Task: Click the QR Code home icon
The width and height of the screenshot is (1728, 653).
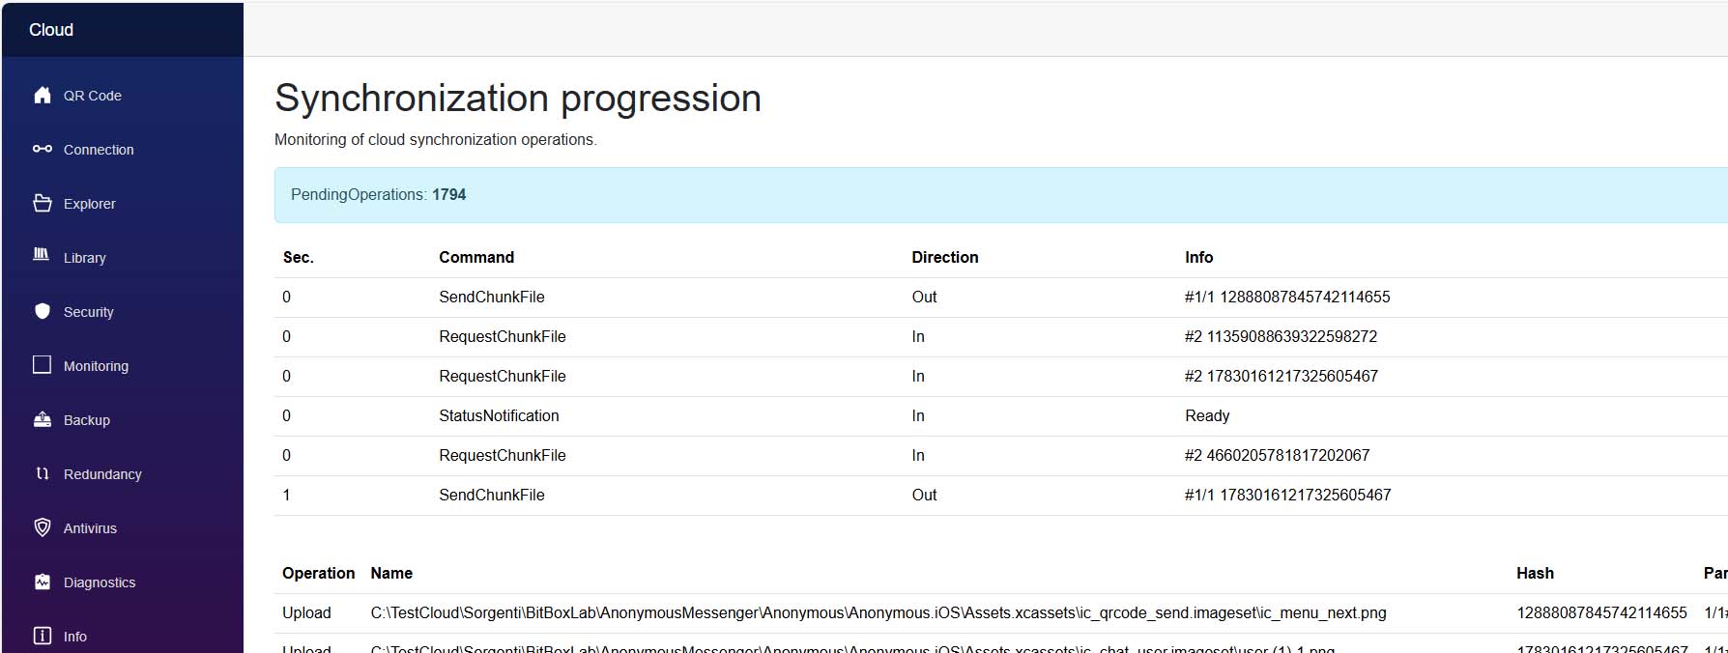Action: point(43,95)
